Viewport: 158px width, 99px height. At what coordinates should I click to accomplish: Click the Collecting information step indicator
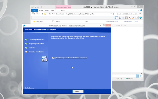click(26, 40)
